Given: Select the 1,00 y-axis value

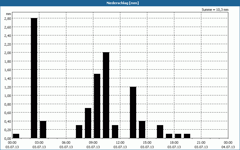Looking at the screenshot, I should (8, 95).
